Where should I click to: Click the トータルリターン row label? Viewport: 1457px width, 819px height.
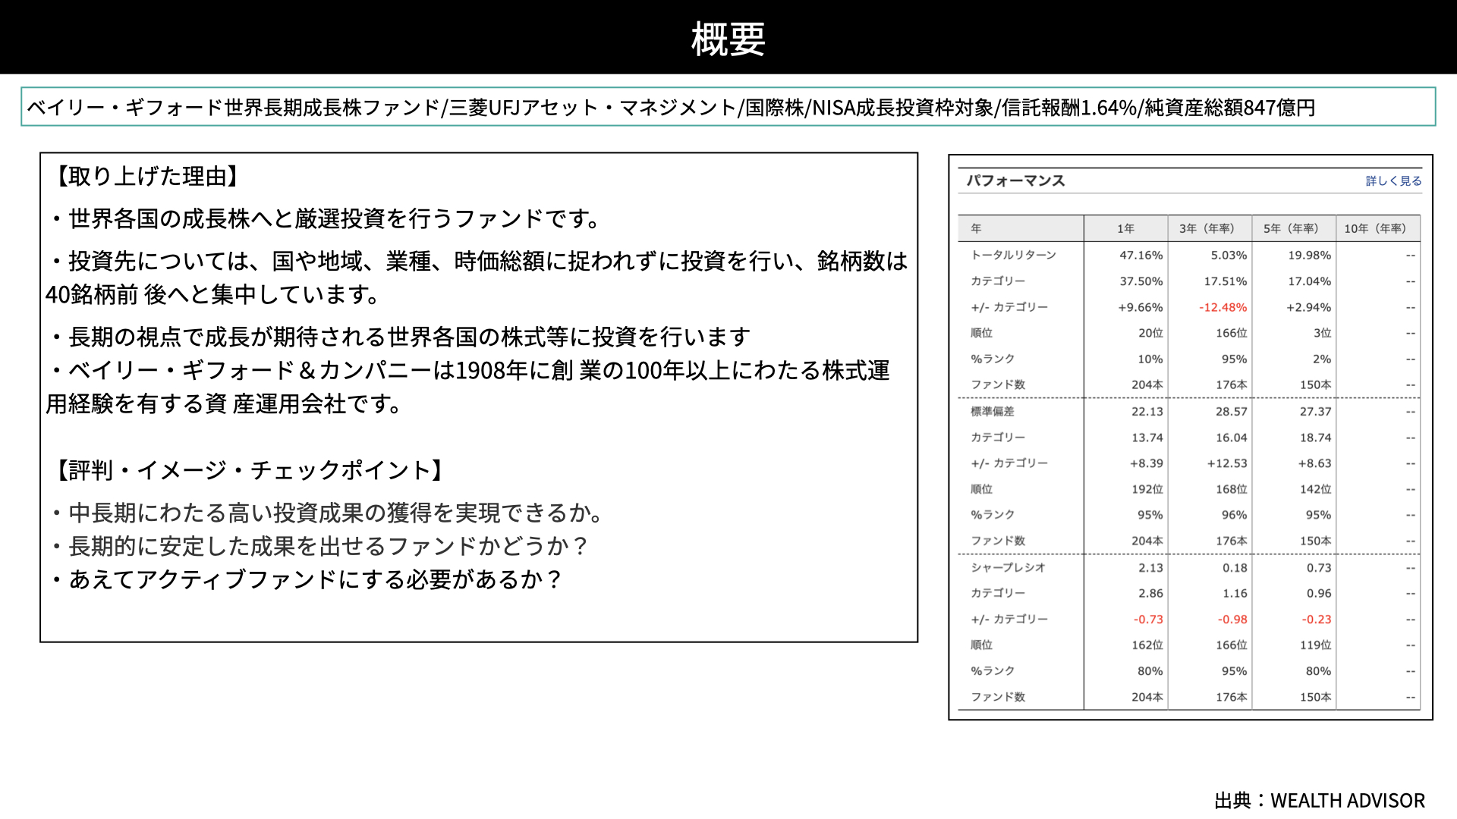1013,255
